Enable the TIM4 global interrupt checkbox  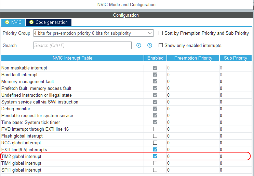click(155, 163)
